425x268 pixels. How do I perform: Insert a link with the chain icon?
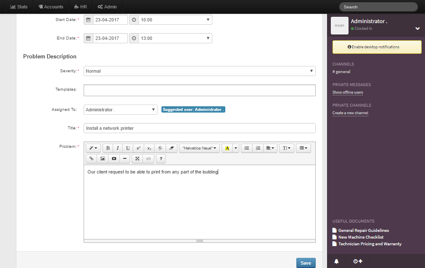[91, 159]
